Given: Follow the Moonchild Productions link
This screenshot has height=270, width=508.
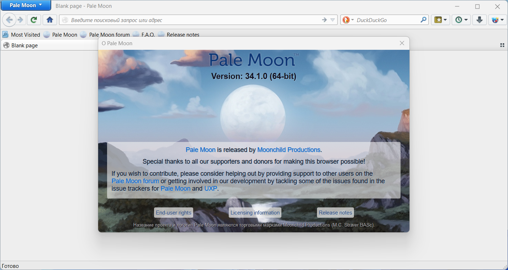Looking at the screenshot, I should (289, 150).
